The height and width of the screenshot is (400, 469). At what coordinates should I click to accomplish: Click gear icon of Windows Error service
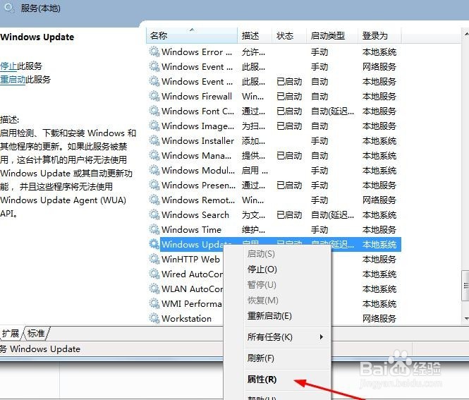click(154, 51)
